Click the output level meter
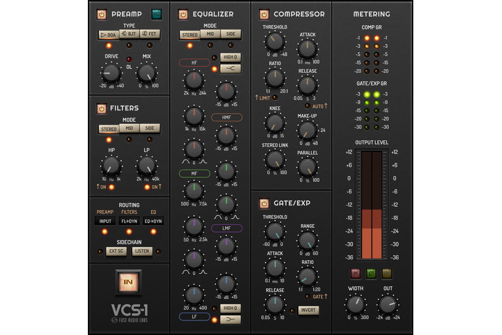Image resolution: width=502 pixels, height=335 pixels. point(371,205)
